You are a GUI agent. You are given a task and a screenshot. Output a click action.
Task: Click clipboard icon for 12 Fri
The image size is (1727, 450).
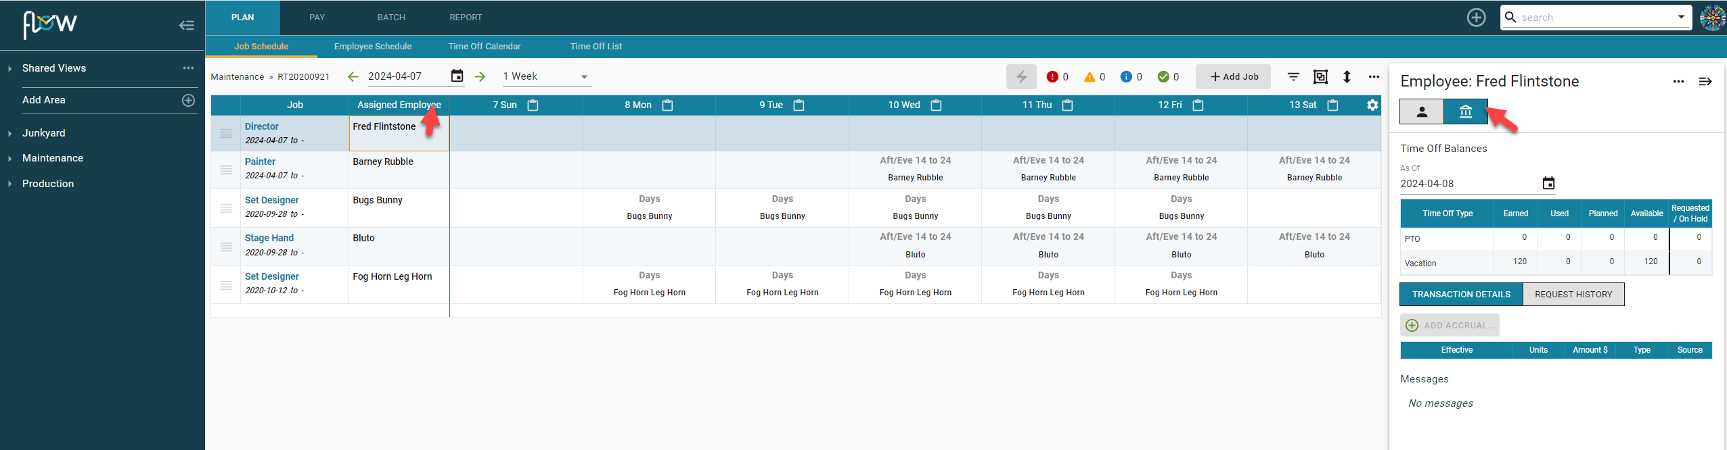[x=1198, y=105]
